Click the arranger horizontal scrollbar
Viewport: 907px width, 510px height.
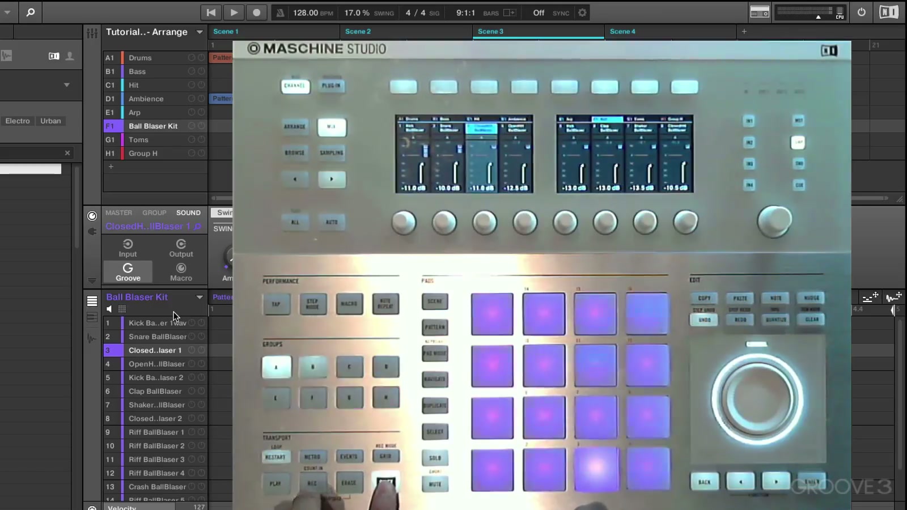coord(869,198)
